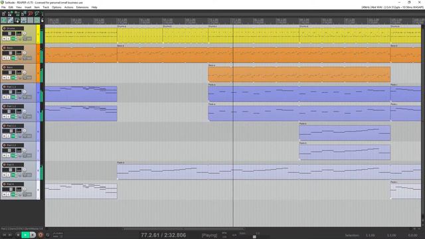Open the Help menu
This screenshot has height=239, width=425.
pyautogui.click(x=94, y=7)
